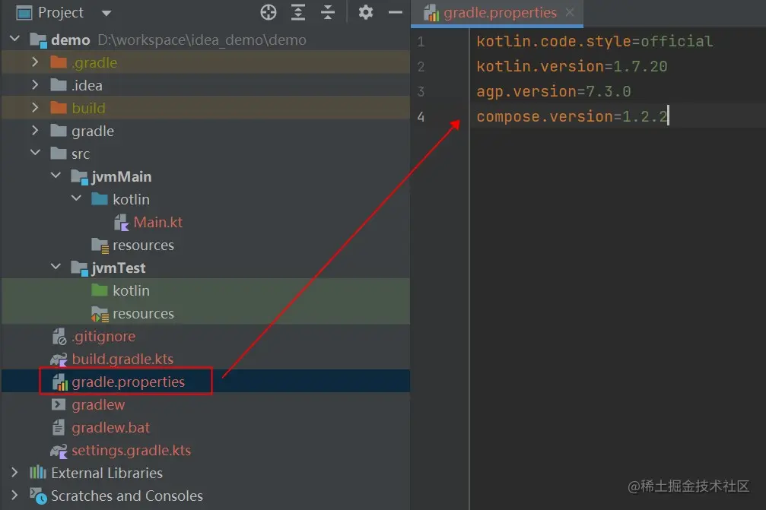
Task: Click the Collapse All toolbar icon
Action: pos(328,12)
